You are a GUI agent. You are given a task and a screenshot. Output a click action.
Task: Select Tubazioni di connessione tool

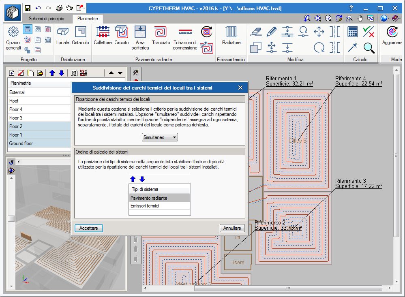tap(185, 38)
